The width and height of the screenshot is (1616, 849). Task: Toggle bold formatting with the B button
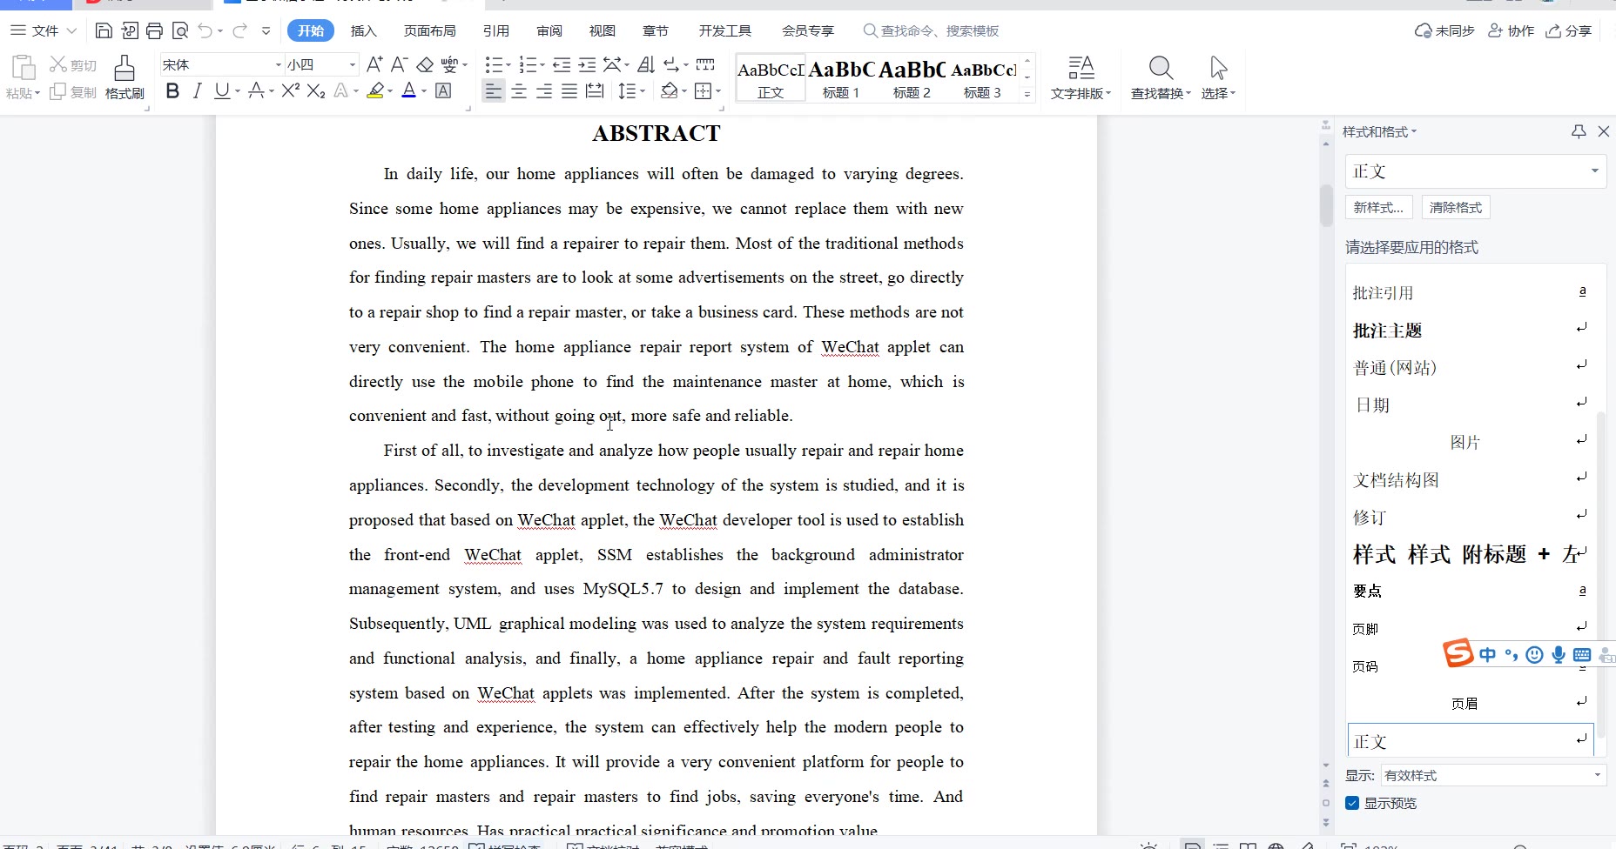click(172, 91)
